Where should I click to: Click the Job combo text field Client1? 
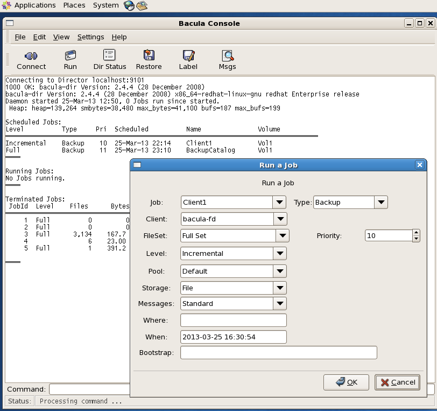[227, 203]
